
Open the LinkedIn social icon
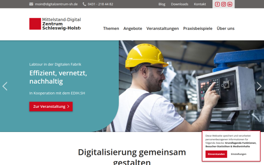230,4
